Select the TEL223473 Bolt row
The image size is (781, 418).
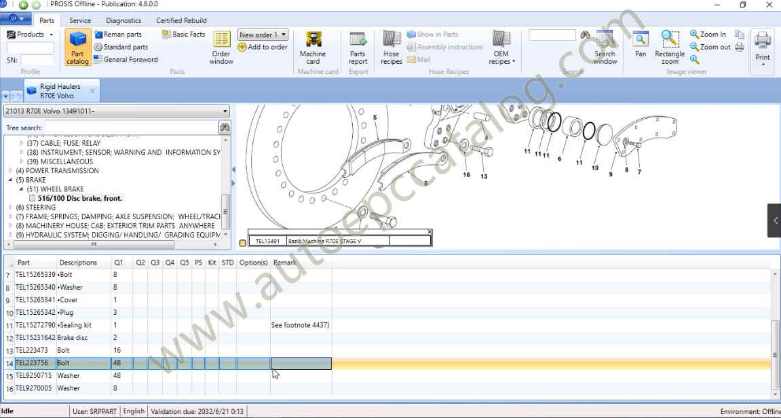pos(168,350)
